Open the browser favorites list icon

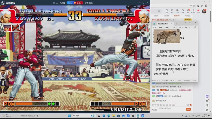pos(202,6)
